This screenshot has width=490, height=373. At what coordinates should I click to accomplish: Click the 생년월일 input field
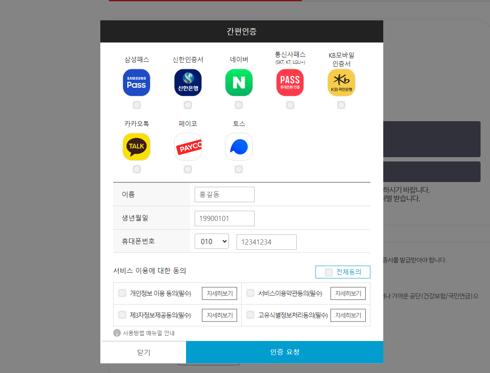pos(224,218)
